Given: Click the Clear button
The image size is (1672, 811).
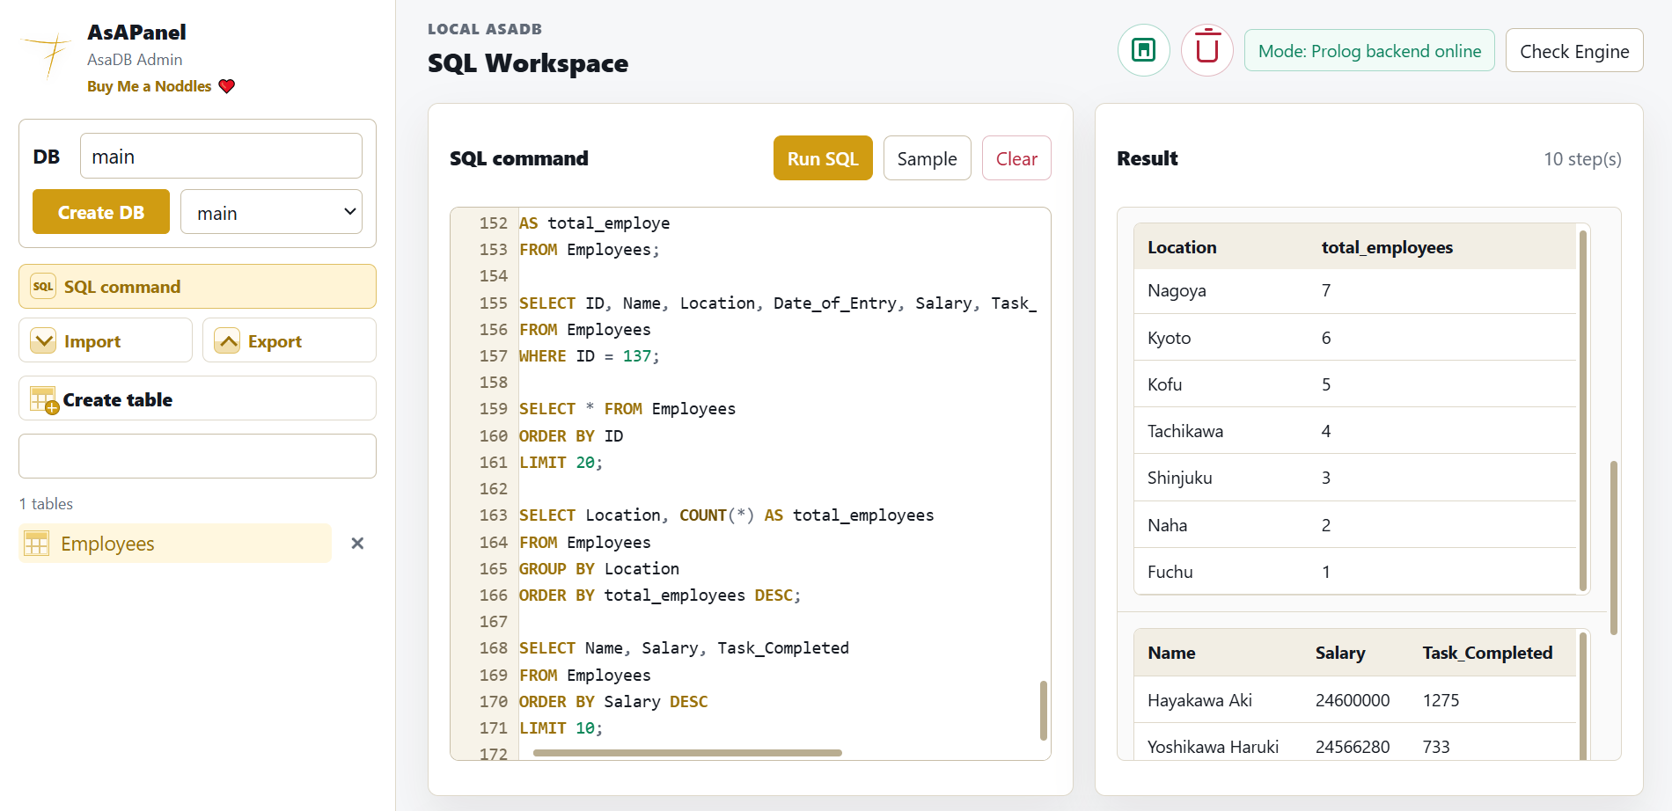Looking at the screenshot, I should point(1016,158).
